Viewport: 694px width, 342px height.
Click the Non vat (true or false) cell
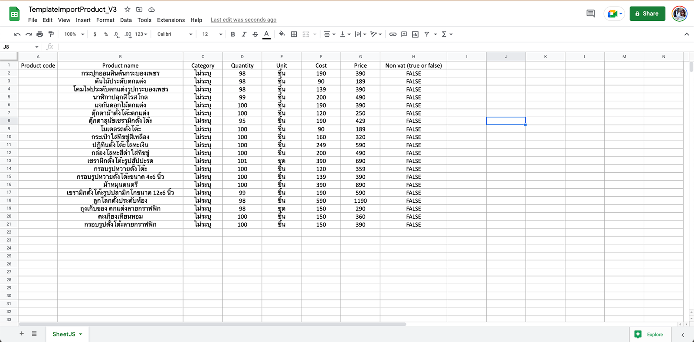tap(413, 66)
